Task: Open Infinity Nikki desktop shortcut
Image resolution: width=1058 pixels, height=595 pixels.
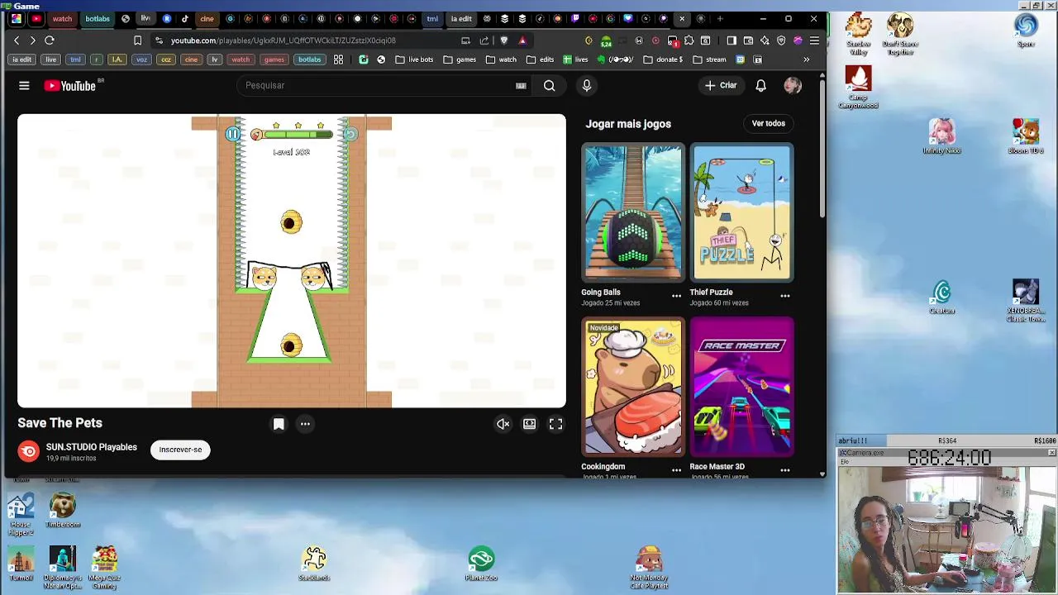Action: pyautogui.click(x=941, y=136)
